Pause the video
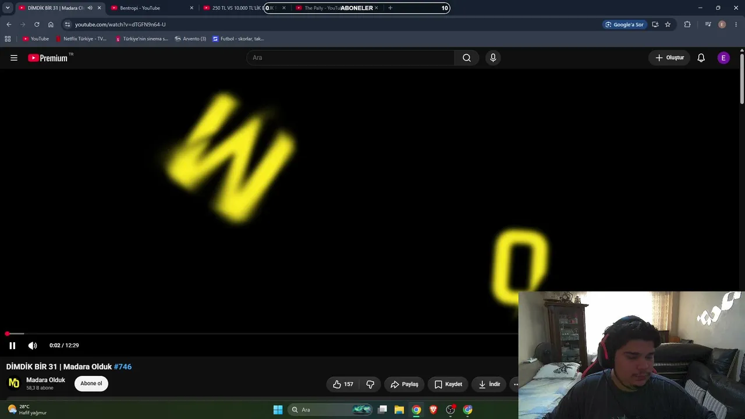 point(12,346)
